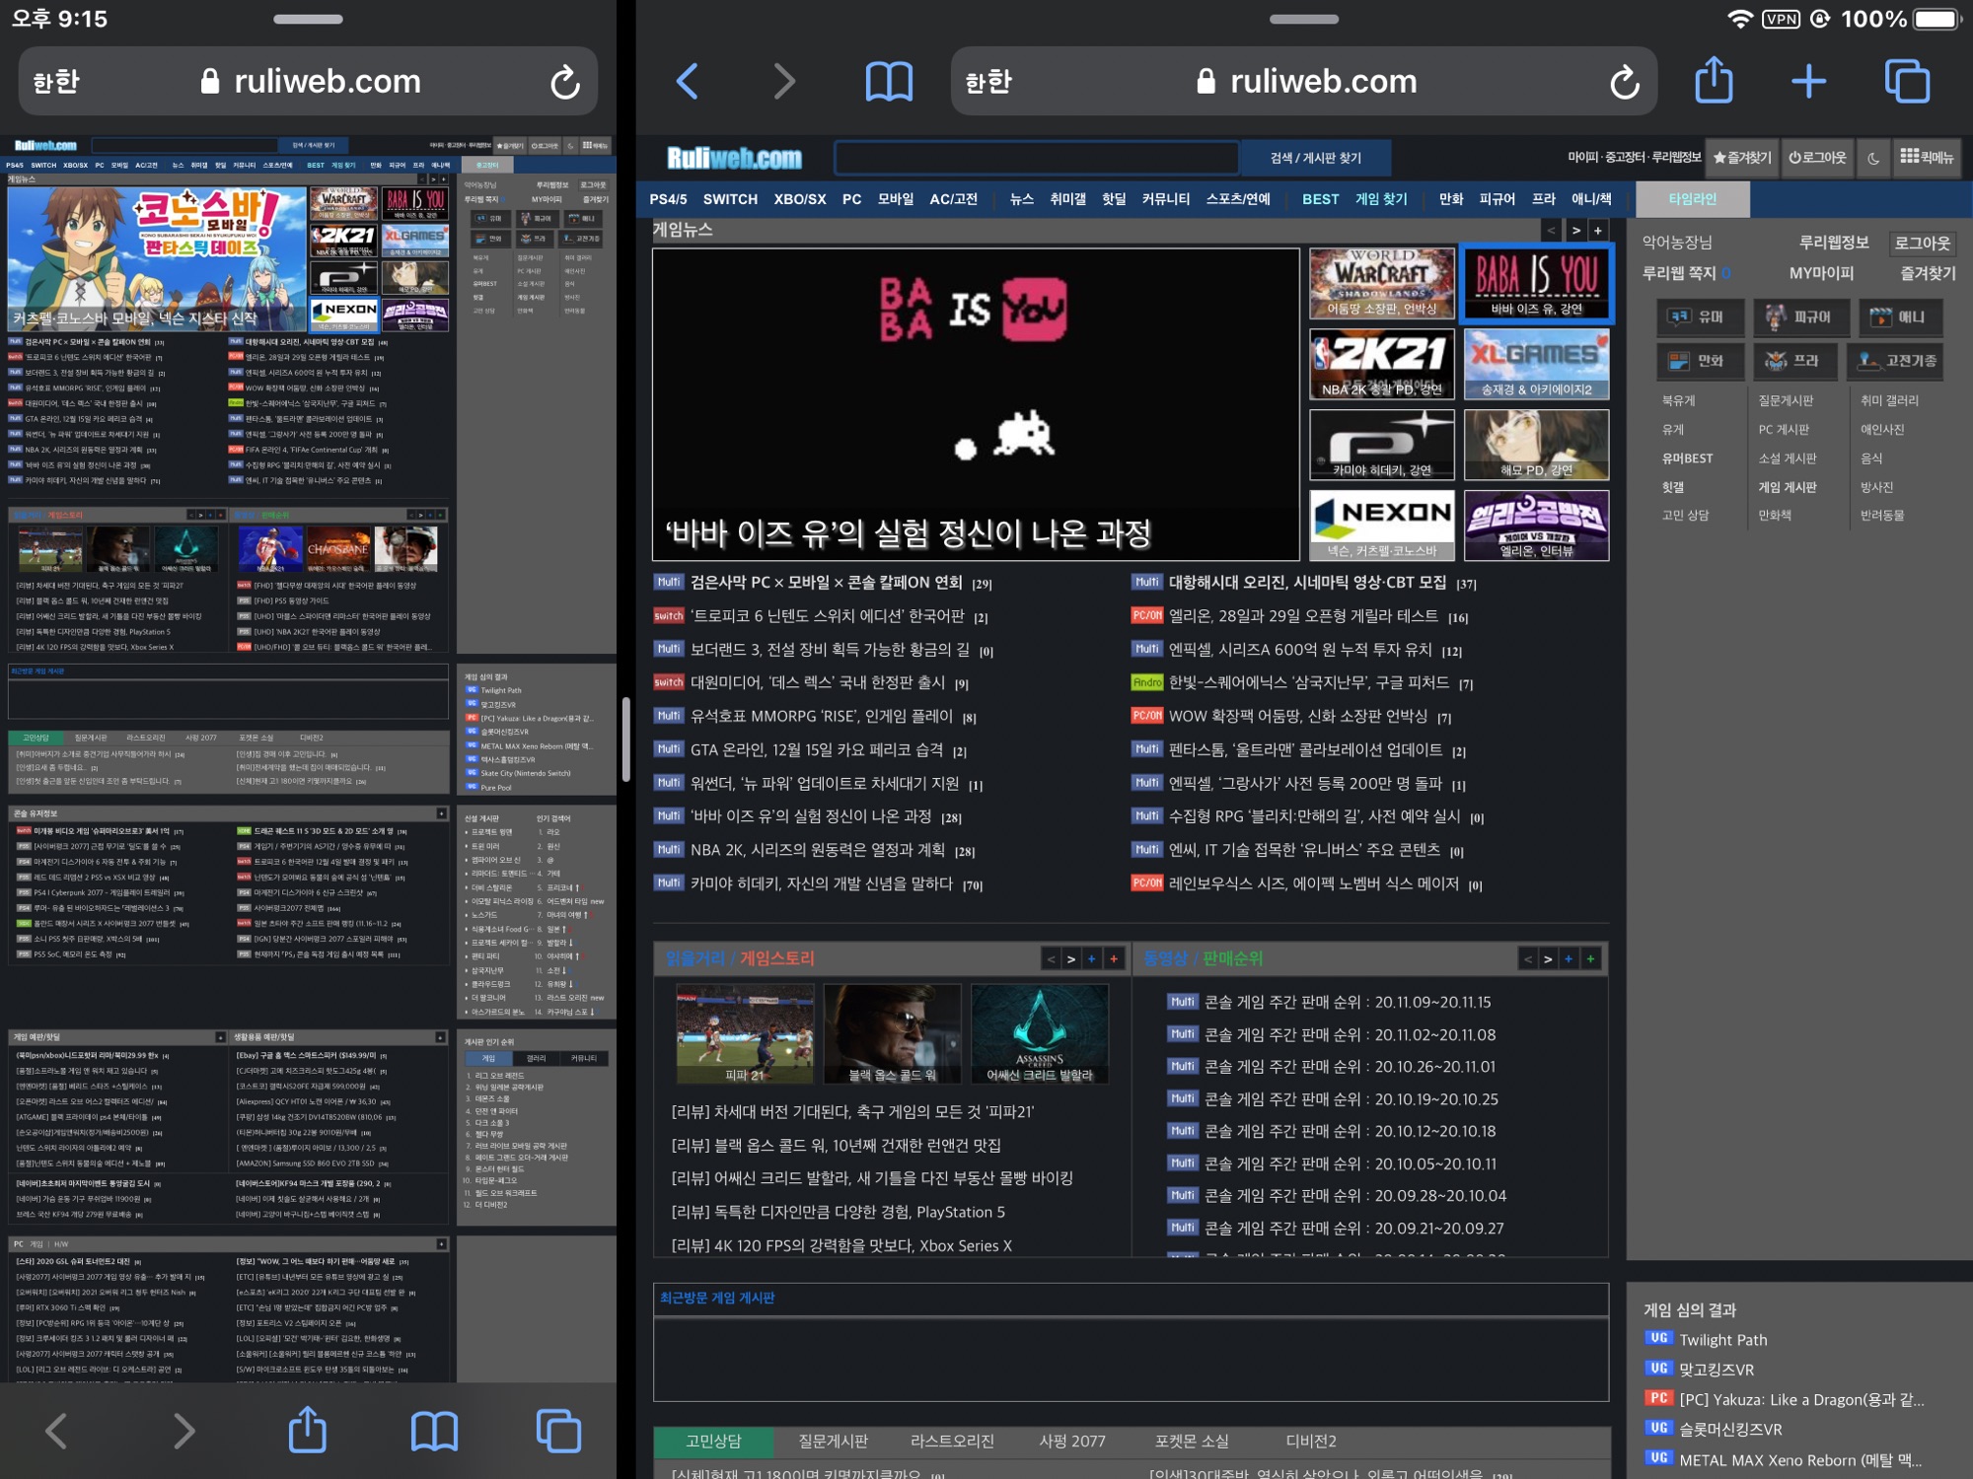Switch to 질문게시판 tab
The width and height of the screenshot is (1973, 1479).
click(x=833, y=1442)
